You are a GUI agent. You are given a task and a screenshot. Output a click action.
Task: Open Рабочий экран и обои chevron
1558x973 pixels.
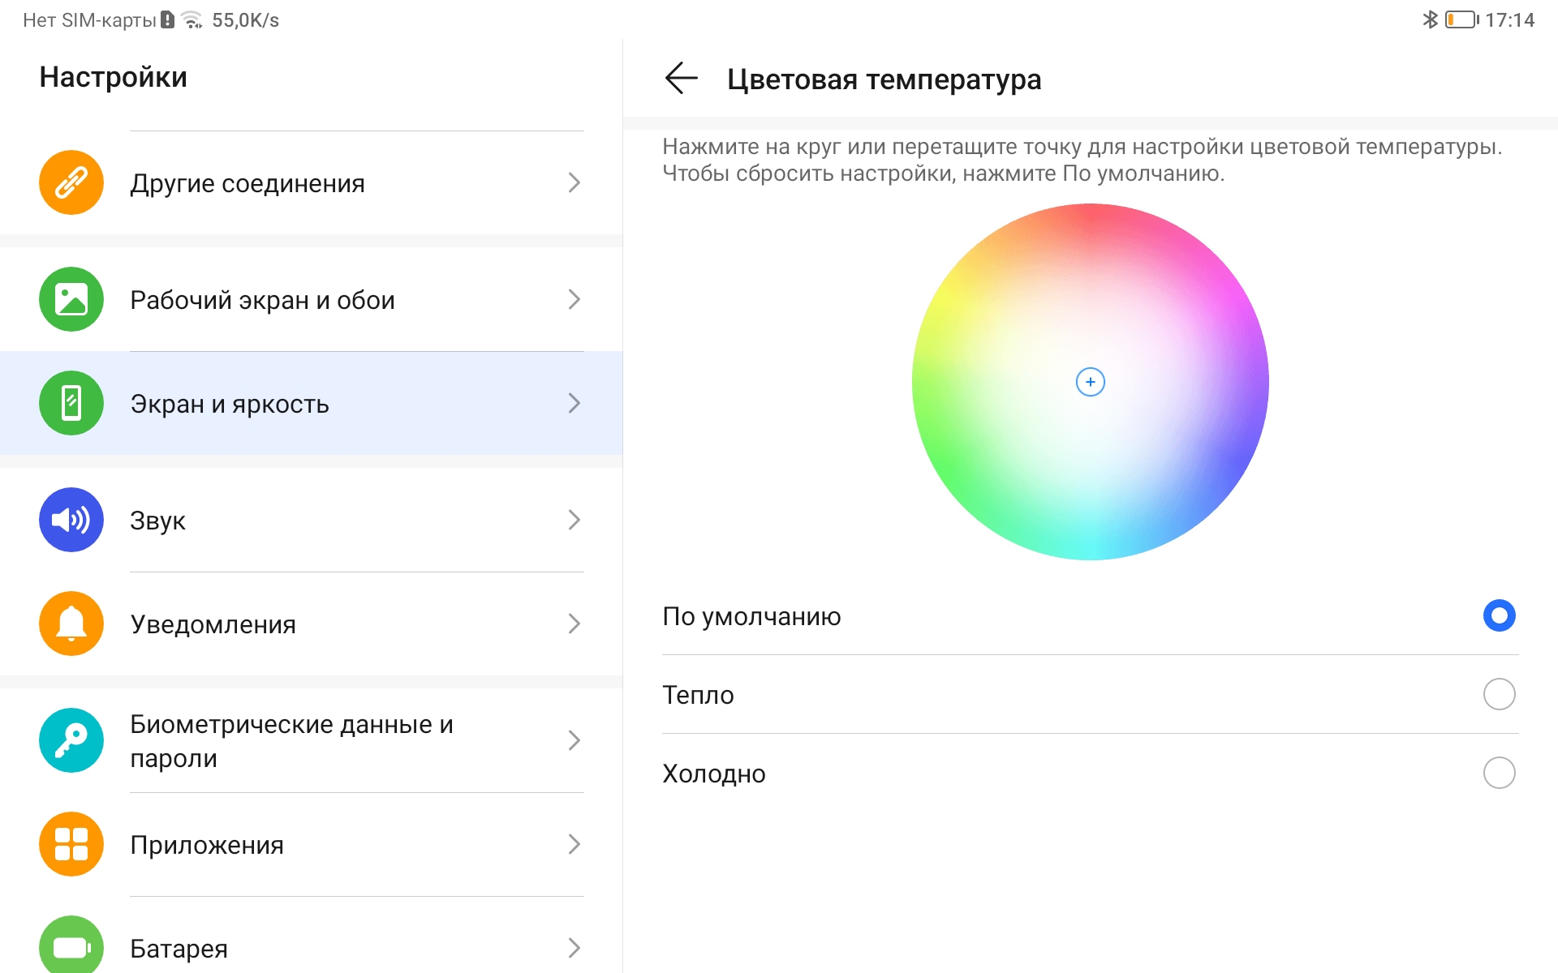coord(575,299)
